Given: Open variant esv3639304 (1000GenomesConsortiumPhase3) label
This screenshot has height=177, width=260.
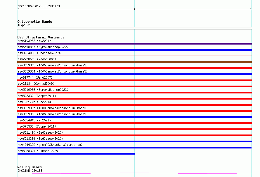Looking at the screenshot, I should [x=53, y=71].
